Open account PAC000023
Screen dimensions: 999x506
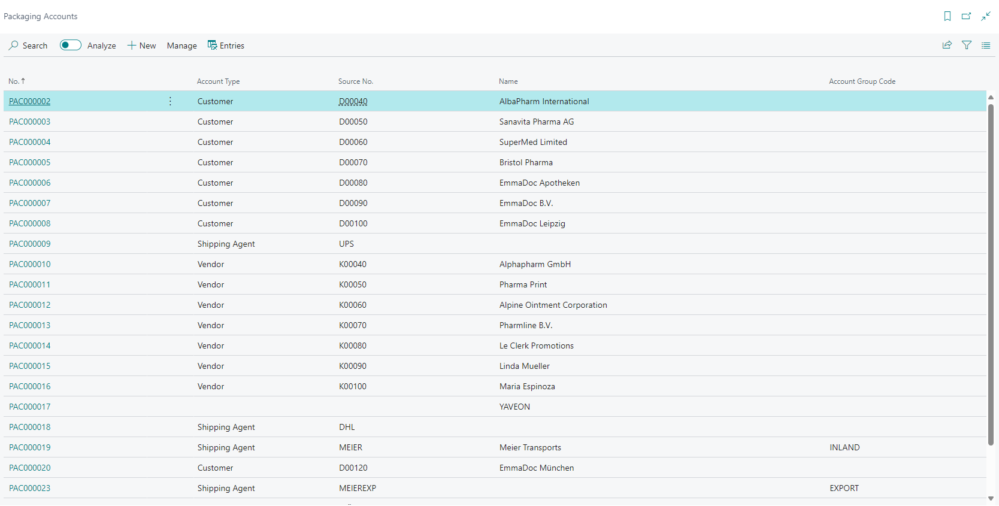point(30,488)
